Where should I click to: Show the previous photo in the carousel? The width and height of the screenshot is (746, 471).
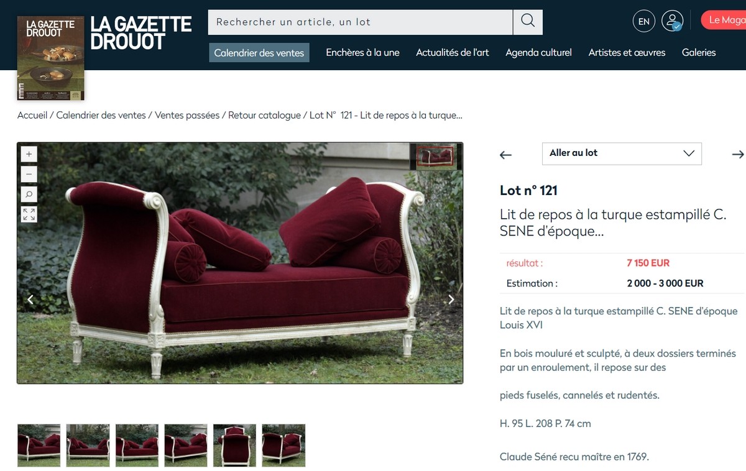30,300
